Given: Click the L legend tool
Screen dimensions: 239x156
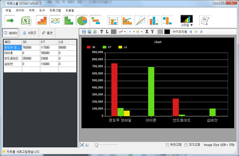Looking at the screenshot, I should [x=107, y=32].
